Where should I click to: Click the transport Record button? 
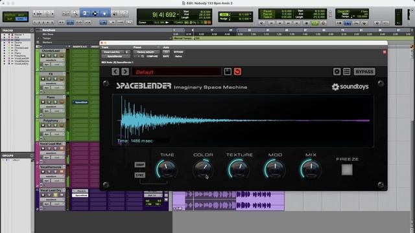click(323, 23)
